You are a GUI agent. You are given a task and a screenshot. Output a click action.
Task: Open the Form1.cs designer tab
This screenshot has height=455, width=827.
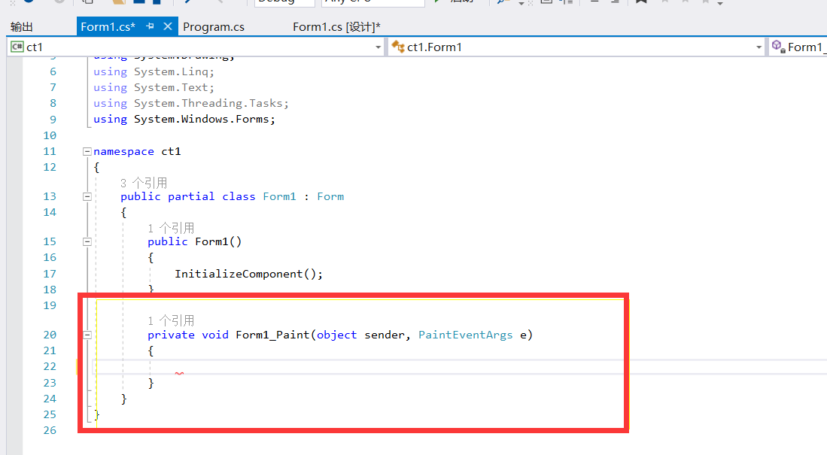[x=336, y=26]
